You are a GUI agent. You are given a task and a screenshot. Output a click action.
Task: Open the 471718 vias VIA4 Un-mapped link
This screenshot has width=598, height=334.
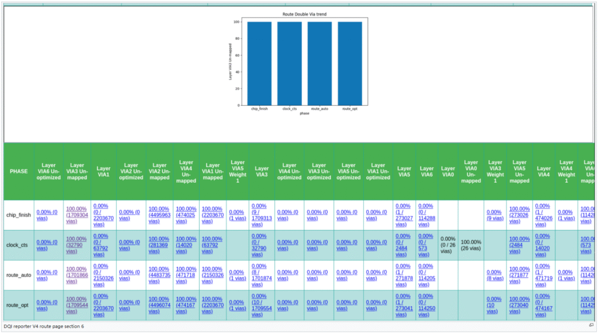pyautogui.click(x=186, y=275)
